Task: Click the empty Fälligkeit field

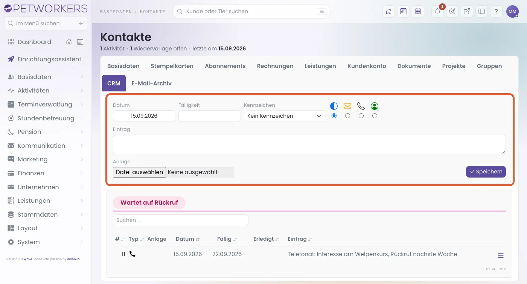Action: 210,116
